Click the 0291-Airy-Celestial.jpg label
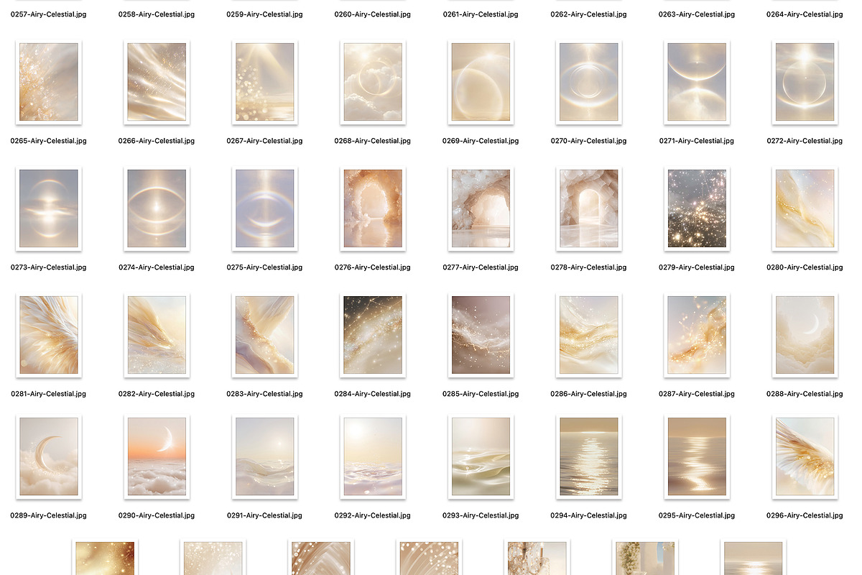The width and height of the screenshot is (862, 575). tap(264, 515)
